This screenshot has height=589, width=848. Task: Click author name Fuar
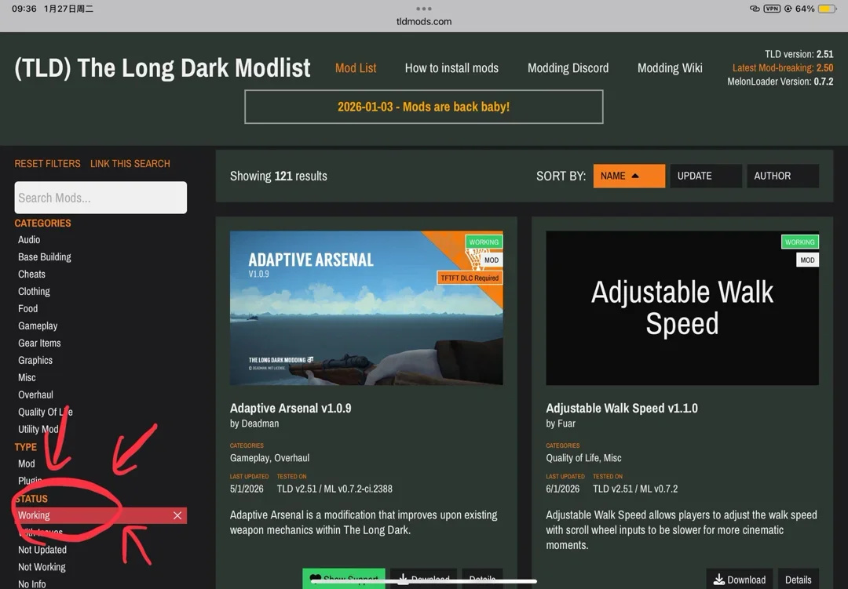[565, 424]
